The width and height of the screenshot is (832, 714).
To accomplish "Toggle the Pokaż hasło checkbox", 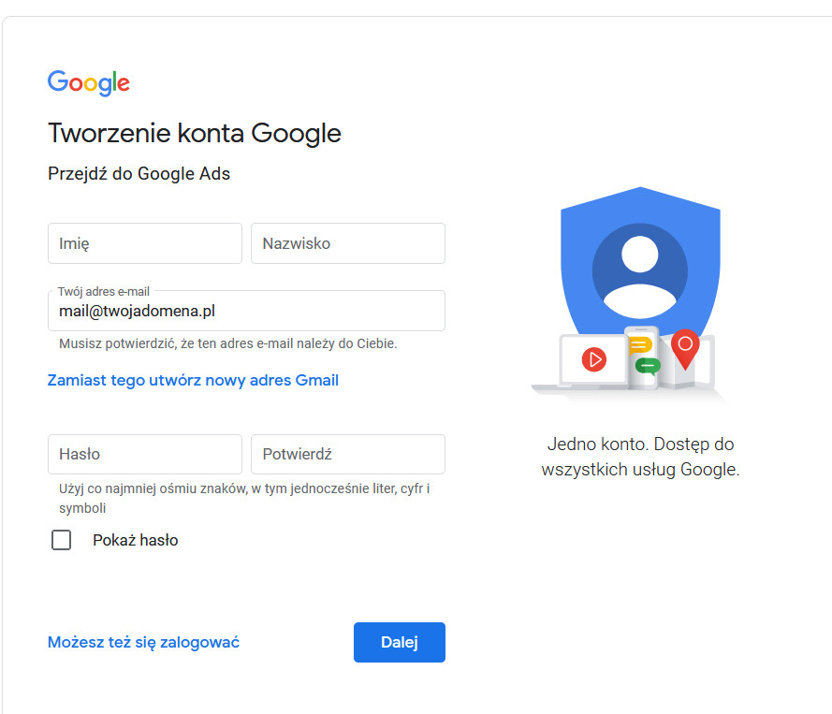I will coord(61,540).
